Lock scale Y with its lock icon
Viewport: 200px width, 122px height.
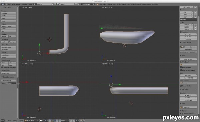click(195, 27)
